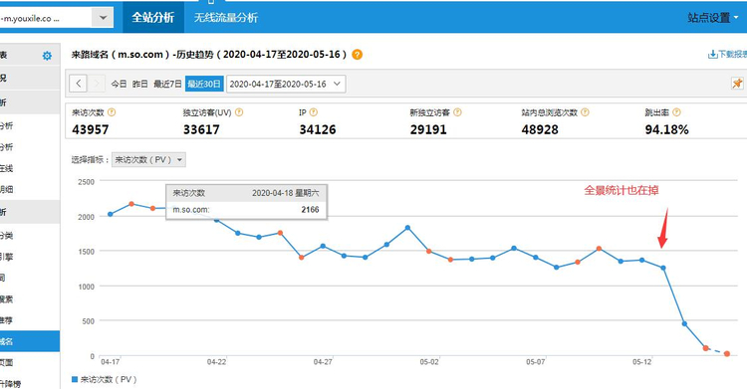Click the help icon next to IP
This screenshot has height=389, width=747.
[314, 112]
